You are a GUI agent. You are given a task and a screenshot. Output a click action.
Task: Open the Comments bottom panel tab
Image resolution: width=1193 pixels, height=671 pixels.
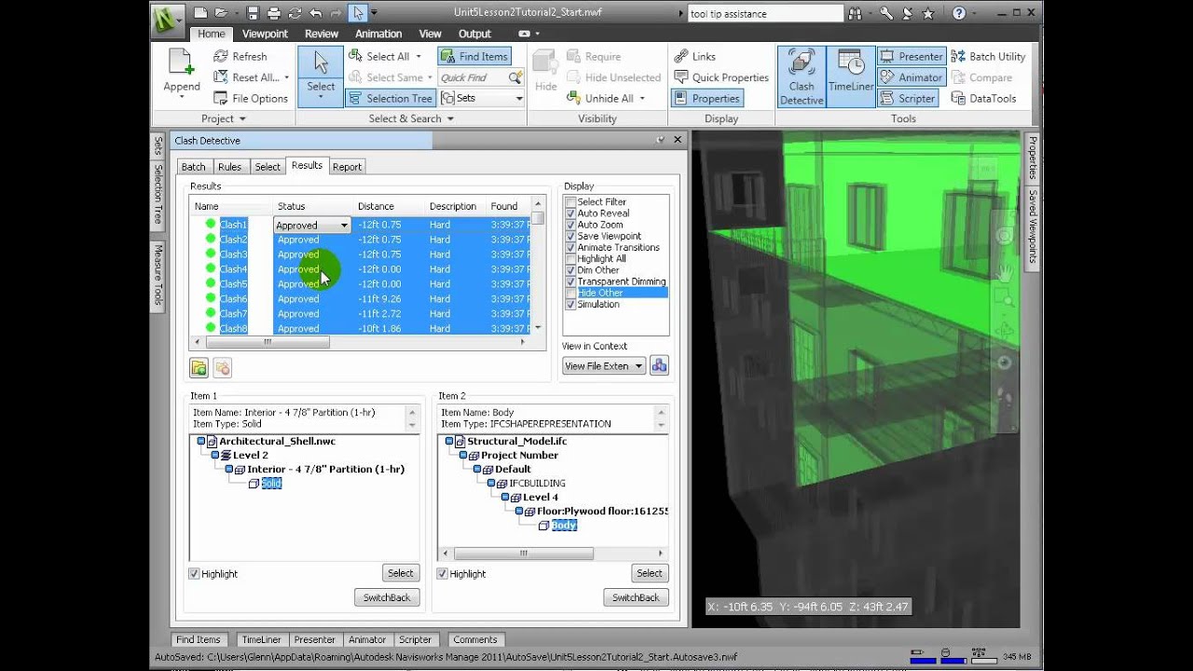[x=475, y=639]
